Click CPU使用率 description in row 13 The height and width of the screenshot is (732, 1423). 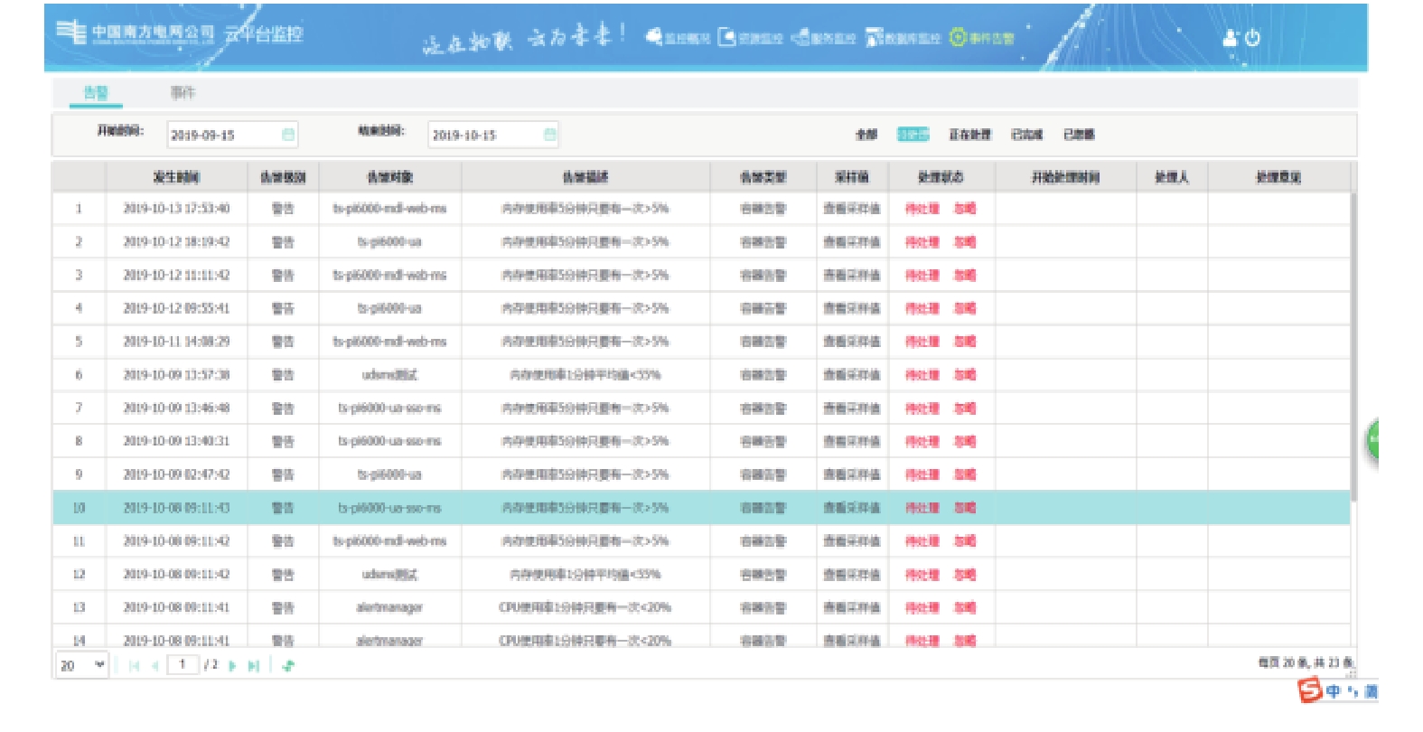pyautogui.click(x=585, y=608)
